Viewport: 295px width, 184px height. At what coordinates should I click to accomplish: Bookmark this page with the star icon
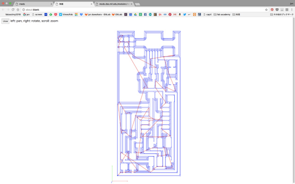(266, 10)
